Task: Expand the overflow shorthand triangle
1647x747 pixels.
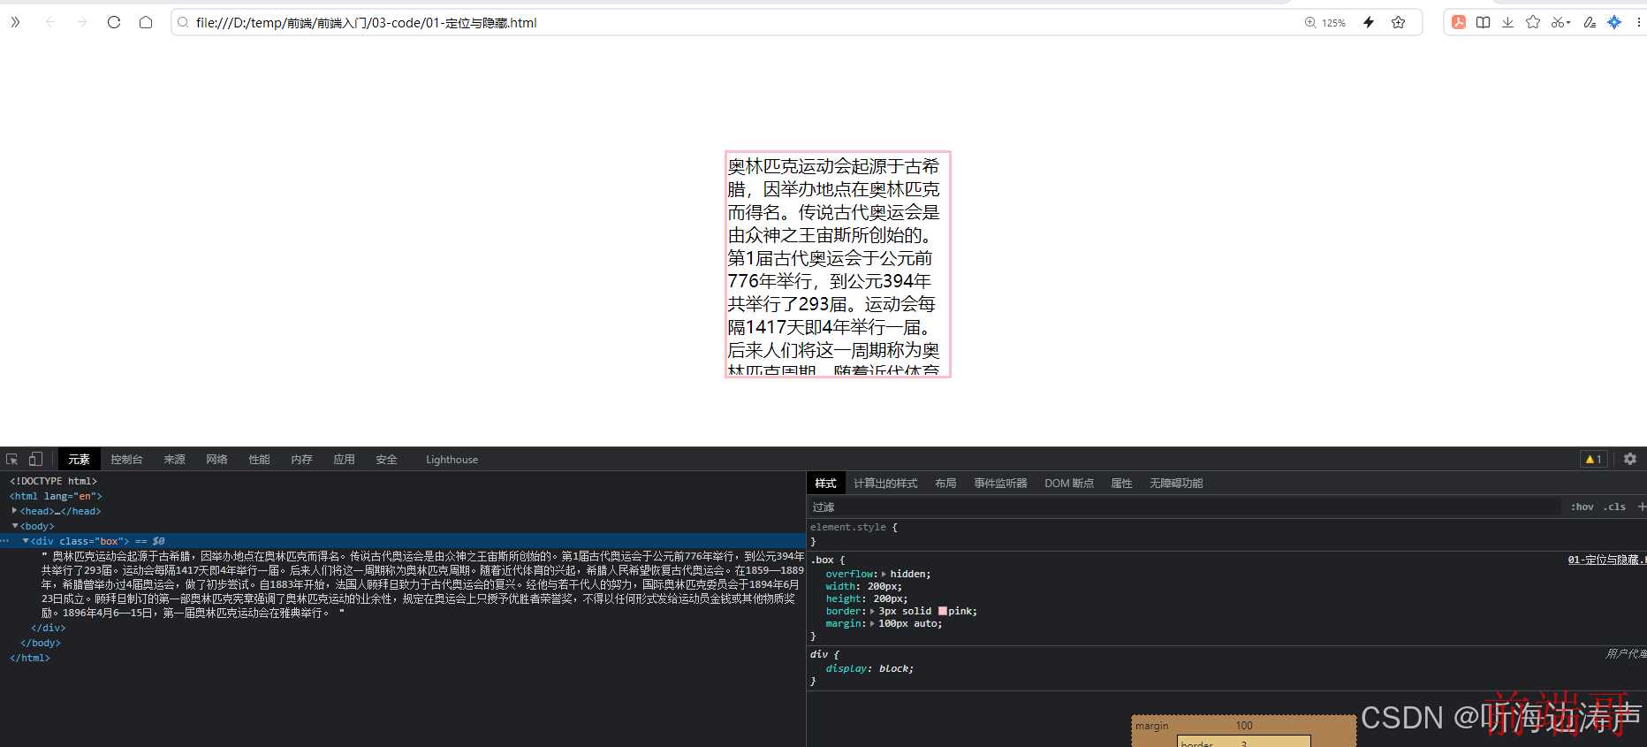Action: coord(884,575)
